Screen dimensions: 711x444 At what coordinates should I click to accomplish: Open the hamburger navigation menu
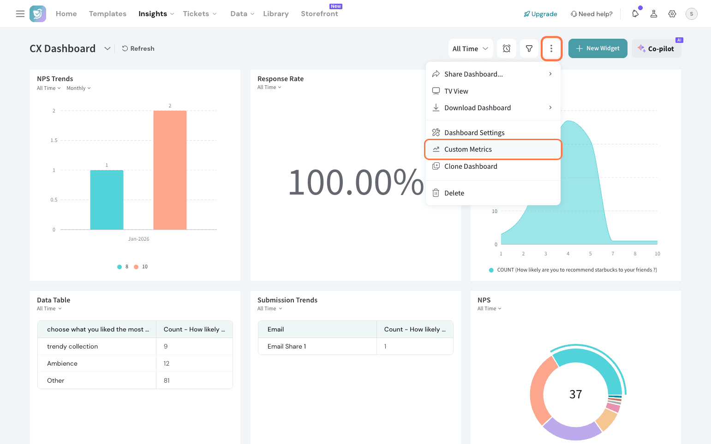tap(20, 14)
